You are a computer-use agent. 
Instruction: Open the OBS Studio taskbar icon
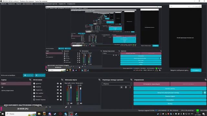(71, 114)
